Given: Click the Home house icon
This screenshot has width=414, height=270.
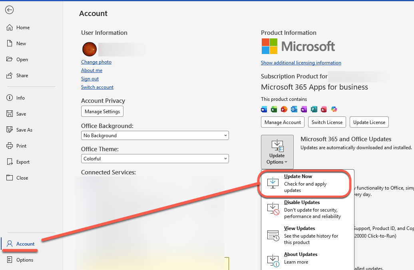Looking at the screenshot, I should pos(10,28).
